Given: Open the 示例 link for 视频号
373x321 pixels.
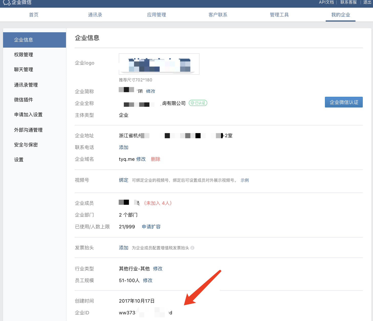Looking at the screenshot, I should [x=245, y=180].
